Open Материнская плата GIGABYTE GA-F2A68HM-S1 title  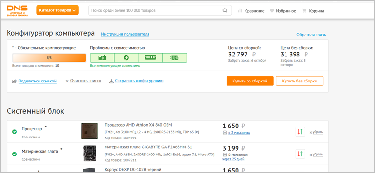tap(148, 147)
